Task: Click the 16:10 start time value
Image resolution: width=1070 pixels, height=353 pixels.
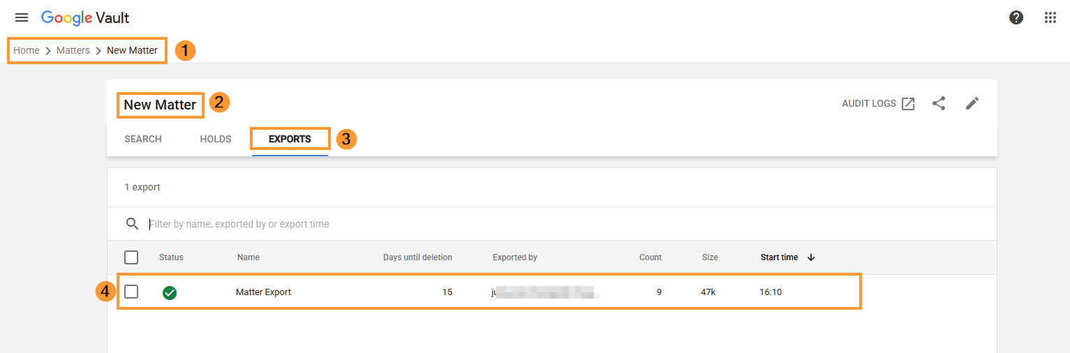Action: (x=771, y=292)
